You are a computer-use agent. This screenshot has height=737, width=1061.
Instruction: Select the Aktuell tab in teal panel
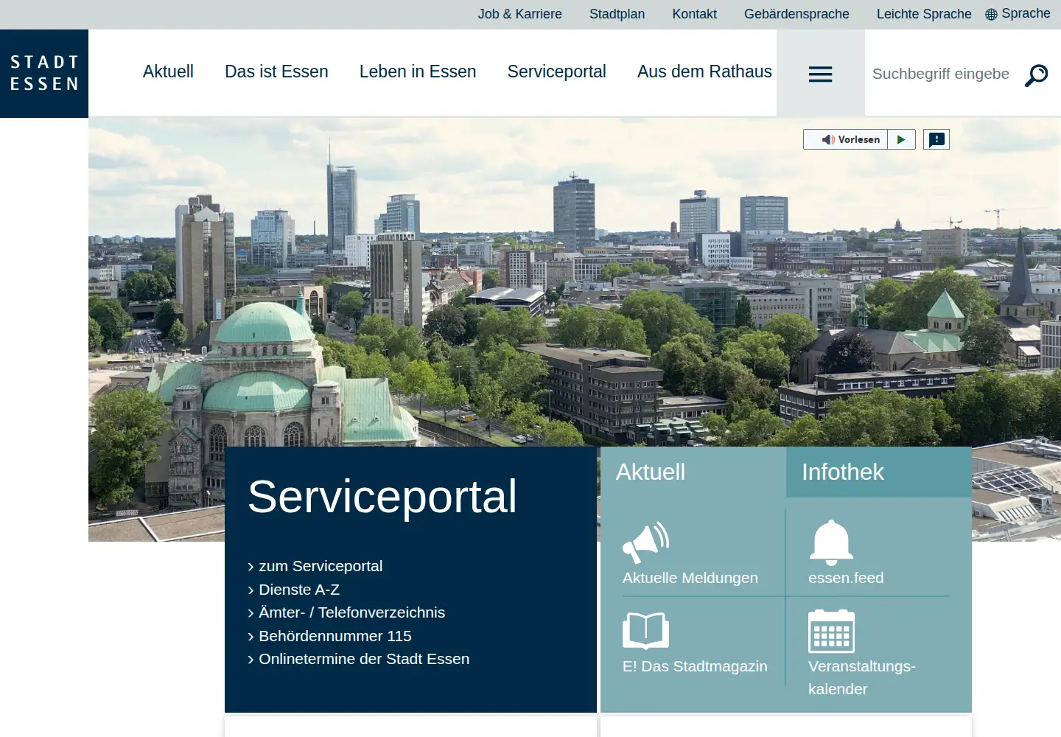(x=693, y=472)
